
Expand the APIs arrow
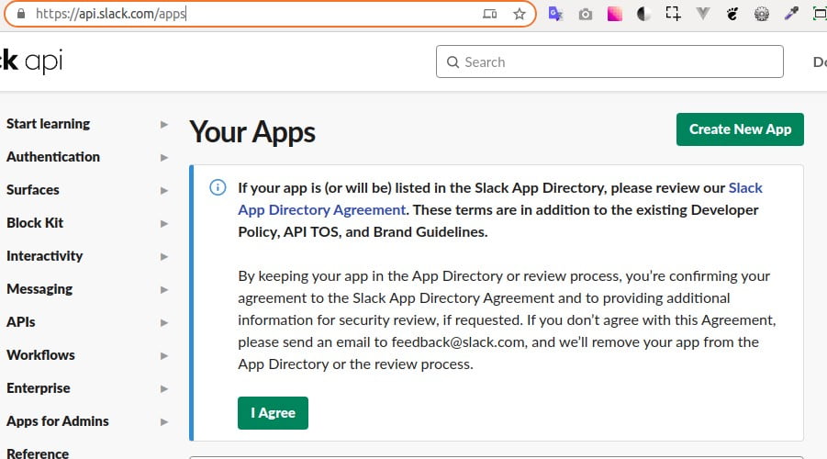[164, 322]
